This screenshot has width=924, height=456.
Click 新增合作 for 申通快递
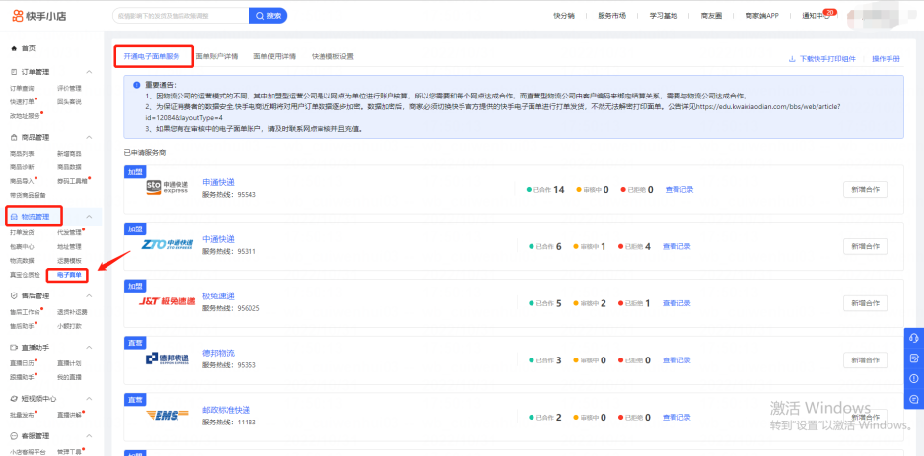pyautogui.click(x=865, y=189)
